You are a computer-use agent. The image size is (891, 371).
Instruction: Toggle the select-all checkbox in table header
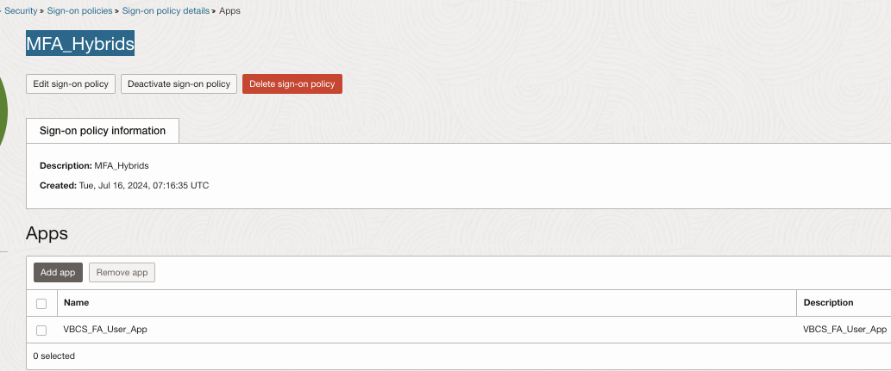[41, 303]
